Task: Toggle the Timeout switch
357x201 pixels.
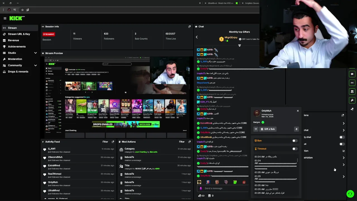Action: pyautogui.click(x=295, y=149)
